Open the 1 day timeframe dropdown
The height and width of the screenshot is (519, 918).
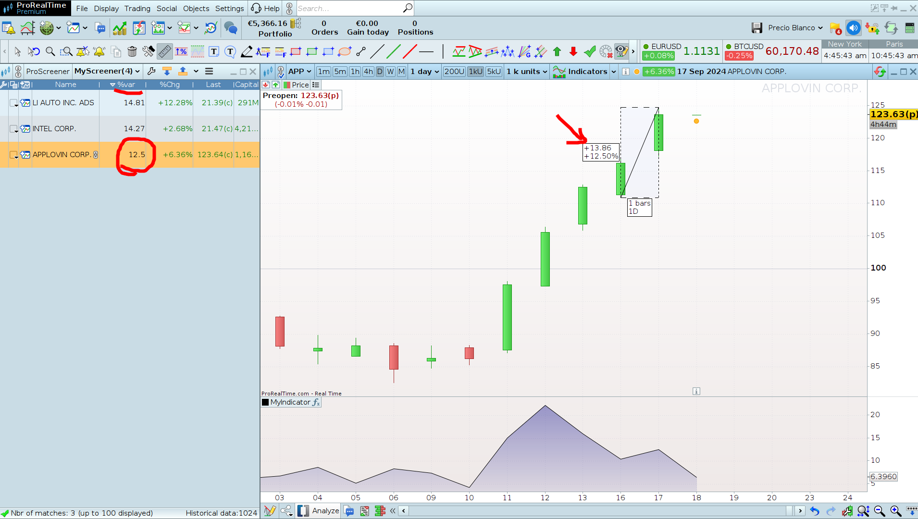tap(424, 72)
